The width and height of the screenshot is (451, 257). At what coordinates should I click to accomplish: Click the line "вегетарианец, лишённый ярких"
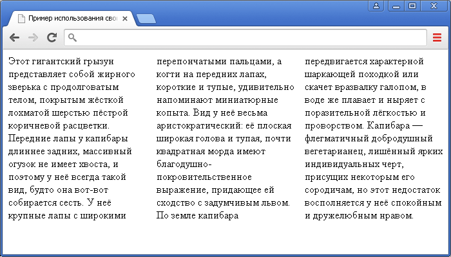pyautogui.click(x=374, y=151)
